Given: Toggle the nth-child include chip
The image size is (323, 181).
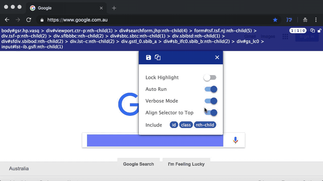Looking at the screenshot, I should [205, 125].
